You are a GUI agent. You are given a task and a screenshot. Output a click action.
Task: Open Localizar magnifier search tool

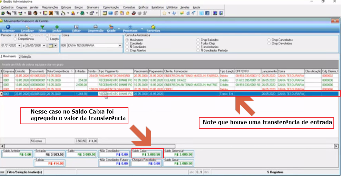27,27
